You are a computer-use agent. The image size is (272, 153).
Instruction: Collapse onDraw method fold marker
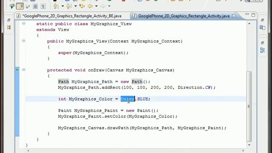click(x=24, y=70)
